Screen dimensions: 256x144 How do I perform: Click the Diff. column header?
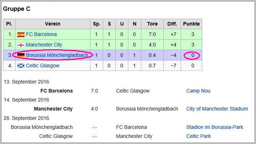click(172, 24)
